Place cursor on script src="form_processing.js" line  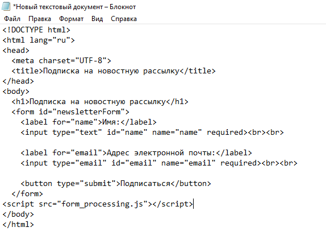point(98,204)
